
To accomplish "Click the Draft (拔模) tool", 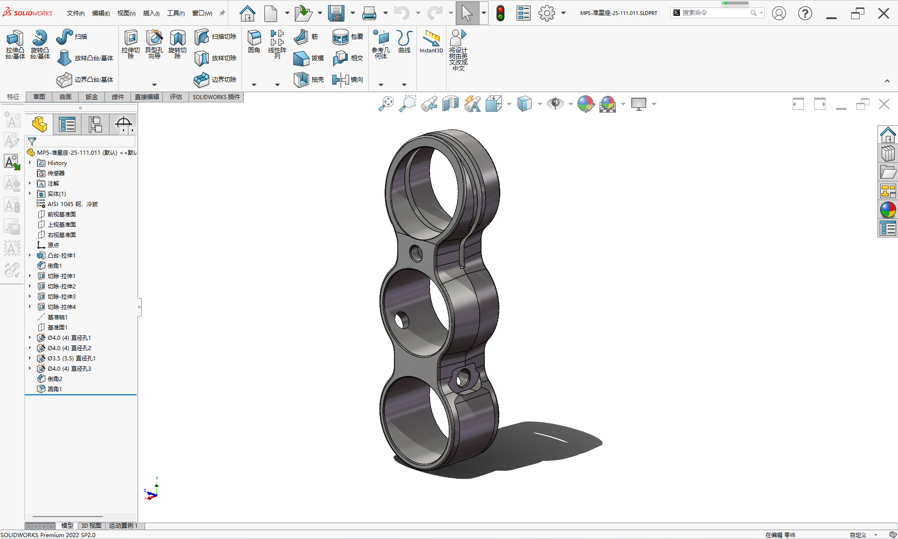I will tap(308, 58).
